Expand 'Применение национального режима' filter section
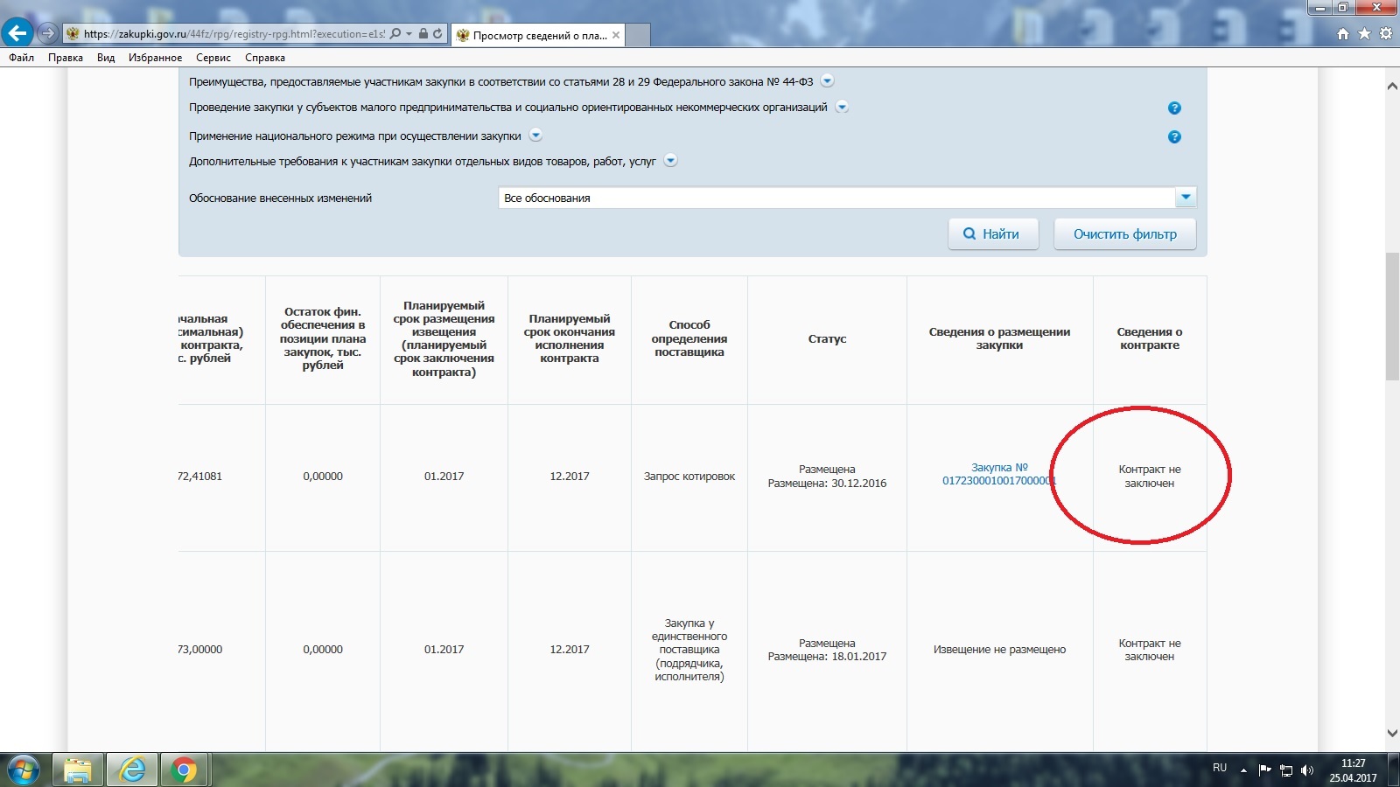Viewport: 1400px width, 787px height. coord(535,136)
